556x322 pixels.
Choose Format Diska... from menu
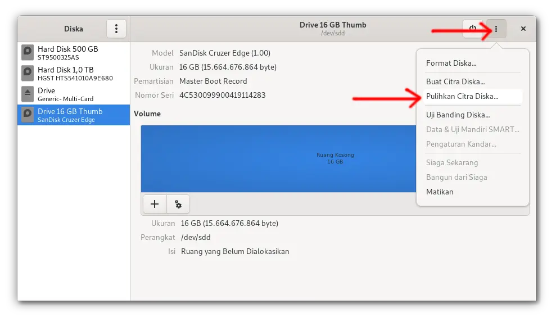pos(473,63)
